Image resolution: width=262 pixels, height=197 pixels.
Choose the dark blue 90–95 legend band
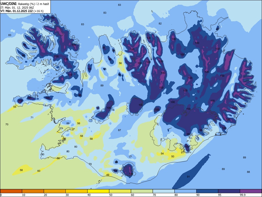pyautogui.click(x=207, y=191)
